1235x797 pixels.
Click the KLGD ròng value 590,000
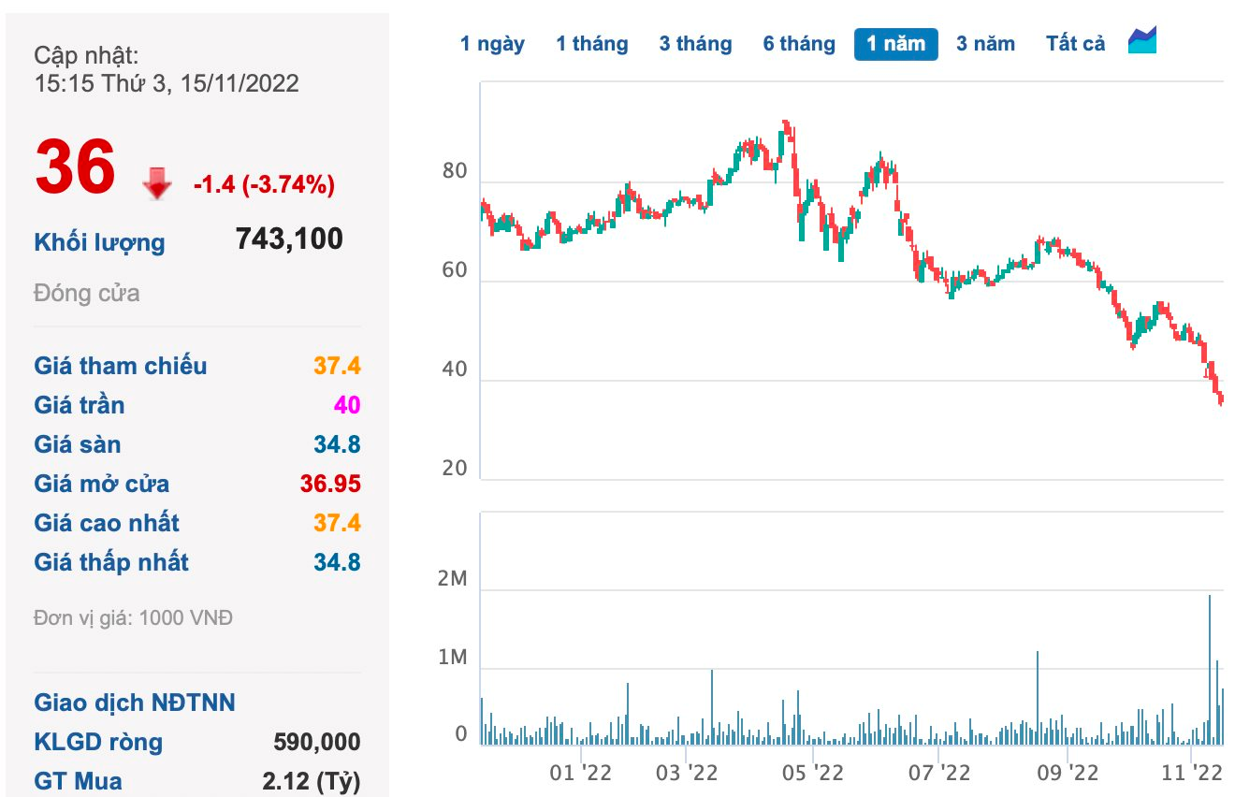(316, 743)
